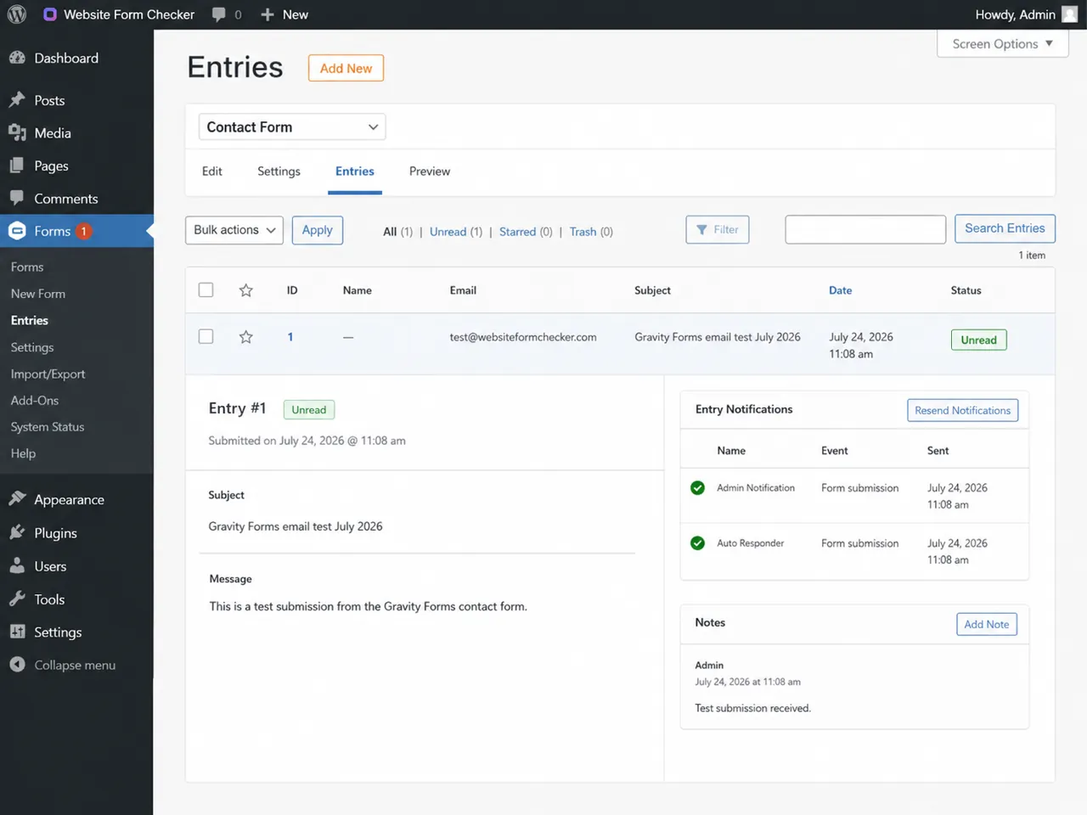The height and width of the screenshot is (815, 1087).
Task: Click the Forms notification badge showing 1
Action: coord(84,231)
